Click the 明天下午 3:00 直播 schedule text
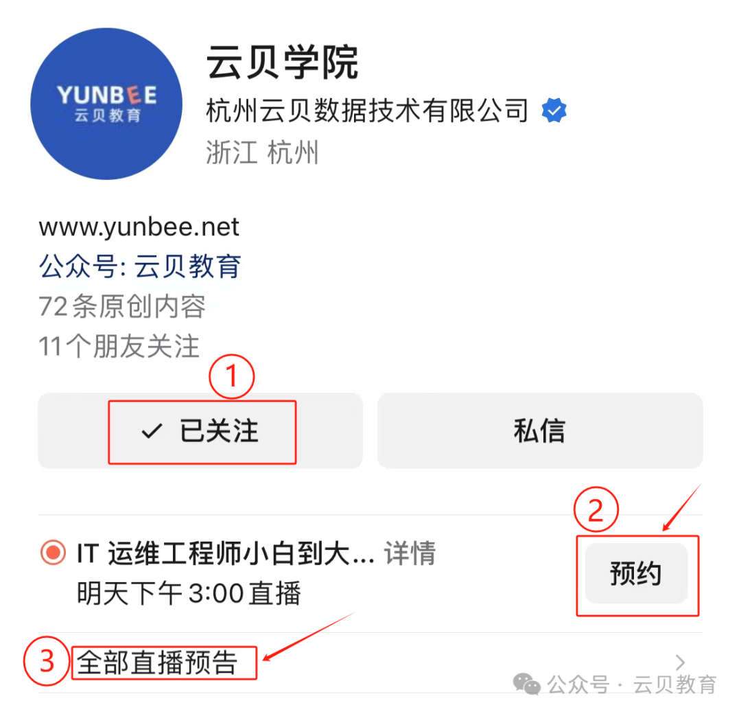741x714 pixels. tap(189, 593)
